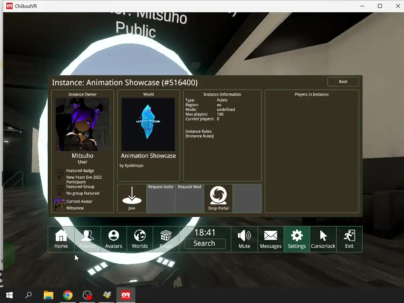
Task: Maximize the ChilloutVR window
Action: pos(380,6)
